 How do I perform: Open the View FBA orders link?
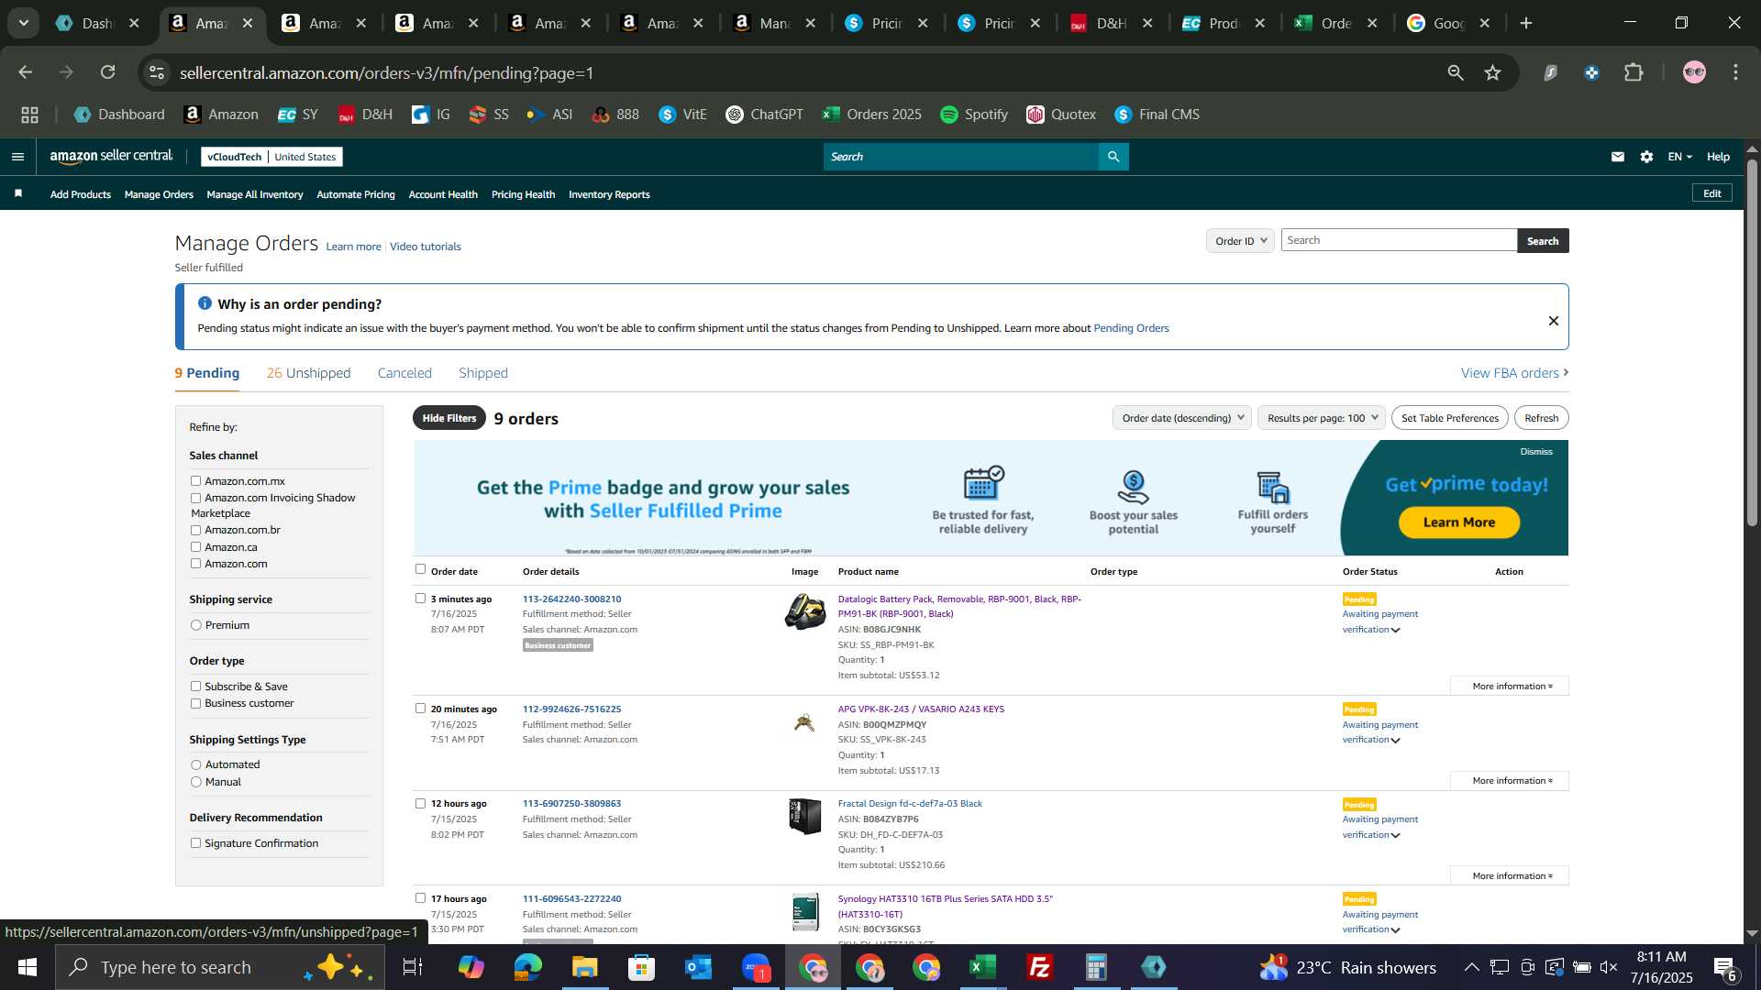point(1515,373)
